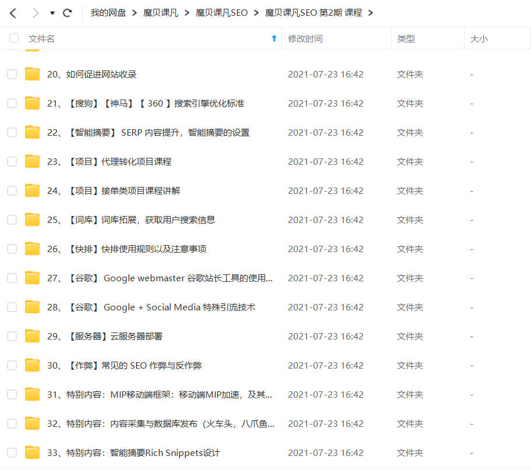This screenshot has height=474, width=531.
Task: Select 魔贝课凡SEO 第2期 课程 breadcrumb
Action: (x=313, y=13)
